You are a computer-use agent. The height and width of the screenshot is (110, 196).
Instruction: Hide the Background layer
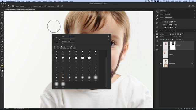(161, 63)
